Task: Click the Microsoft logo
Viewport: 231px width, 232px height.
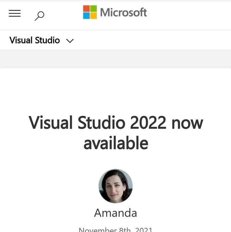Action: click(115, 12)
